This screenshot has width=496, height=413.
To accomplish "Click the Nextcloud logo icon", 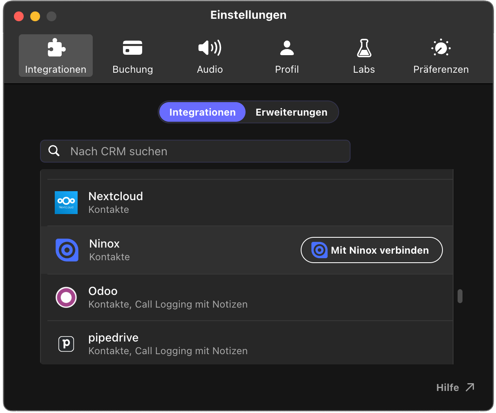I will click(66, 203).
